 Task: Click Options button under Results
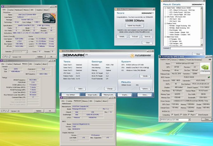click(145, 89)
